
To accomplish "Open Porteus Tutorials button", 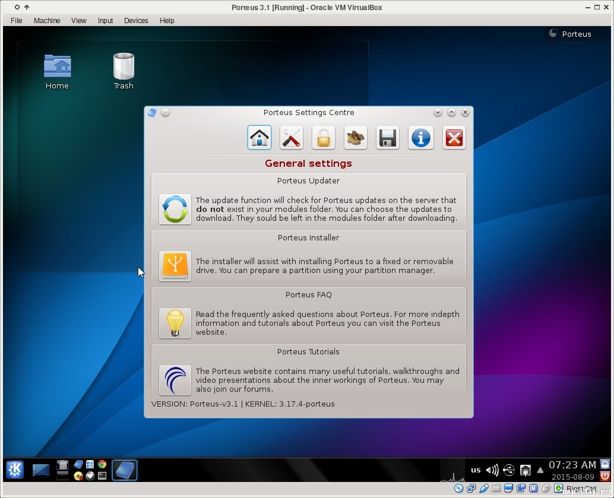I will point(175,380).
